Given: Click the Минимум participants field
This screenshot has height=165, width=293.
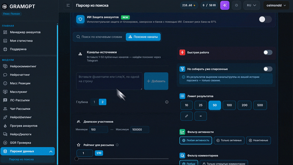Looking at the screenshot, I should click(99, 130).
